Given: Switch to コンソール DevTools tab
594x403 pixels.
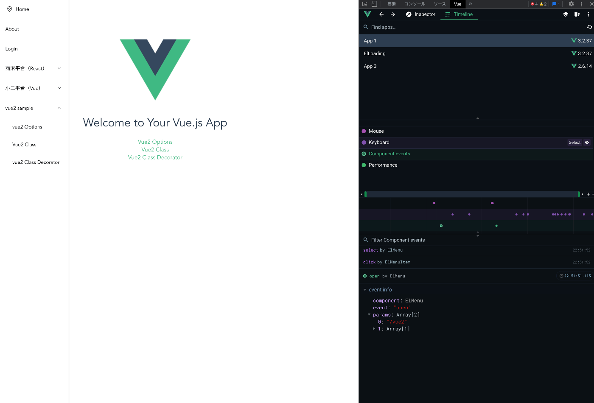Looking at the screenshot, I should coord(415,4).
